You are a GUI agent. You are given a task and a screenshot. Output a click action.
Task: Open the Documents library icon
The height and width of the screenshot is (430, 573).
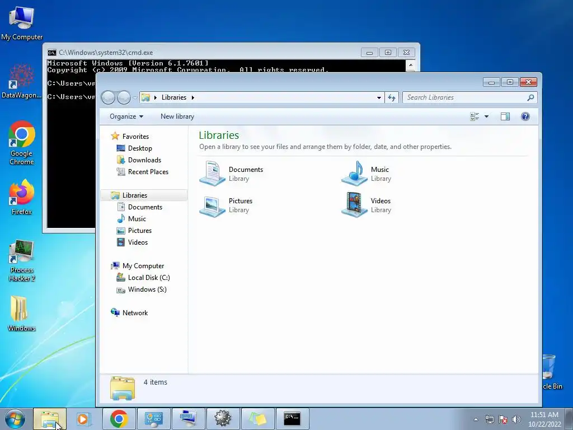(x=212, y=174)
